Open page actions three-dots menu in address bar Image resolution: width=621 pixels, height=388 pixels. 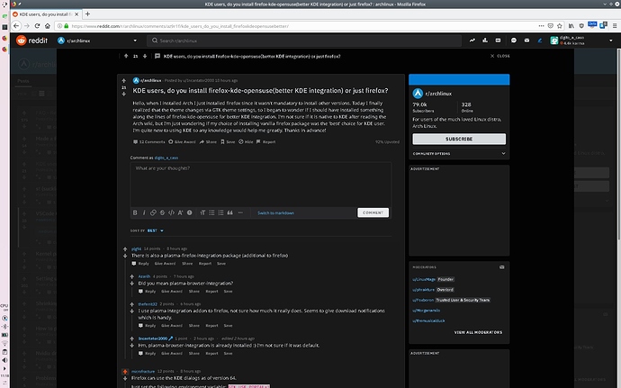(x=541, y=26)
